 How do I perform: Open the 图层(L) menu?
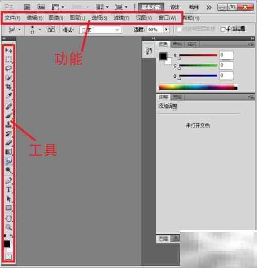click(x=77, y=17)
